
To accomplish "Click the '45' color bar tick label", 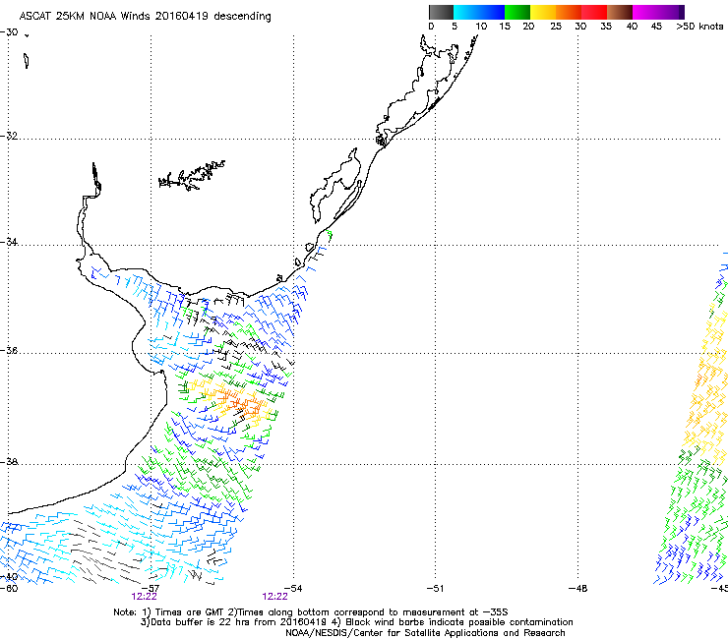I will [656, 27].
